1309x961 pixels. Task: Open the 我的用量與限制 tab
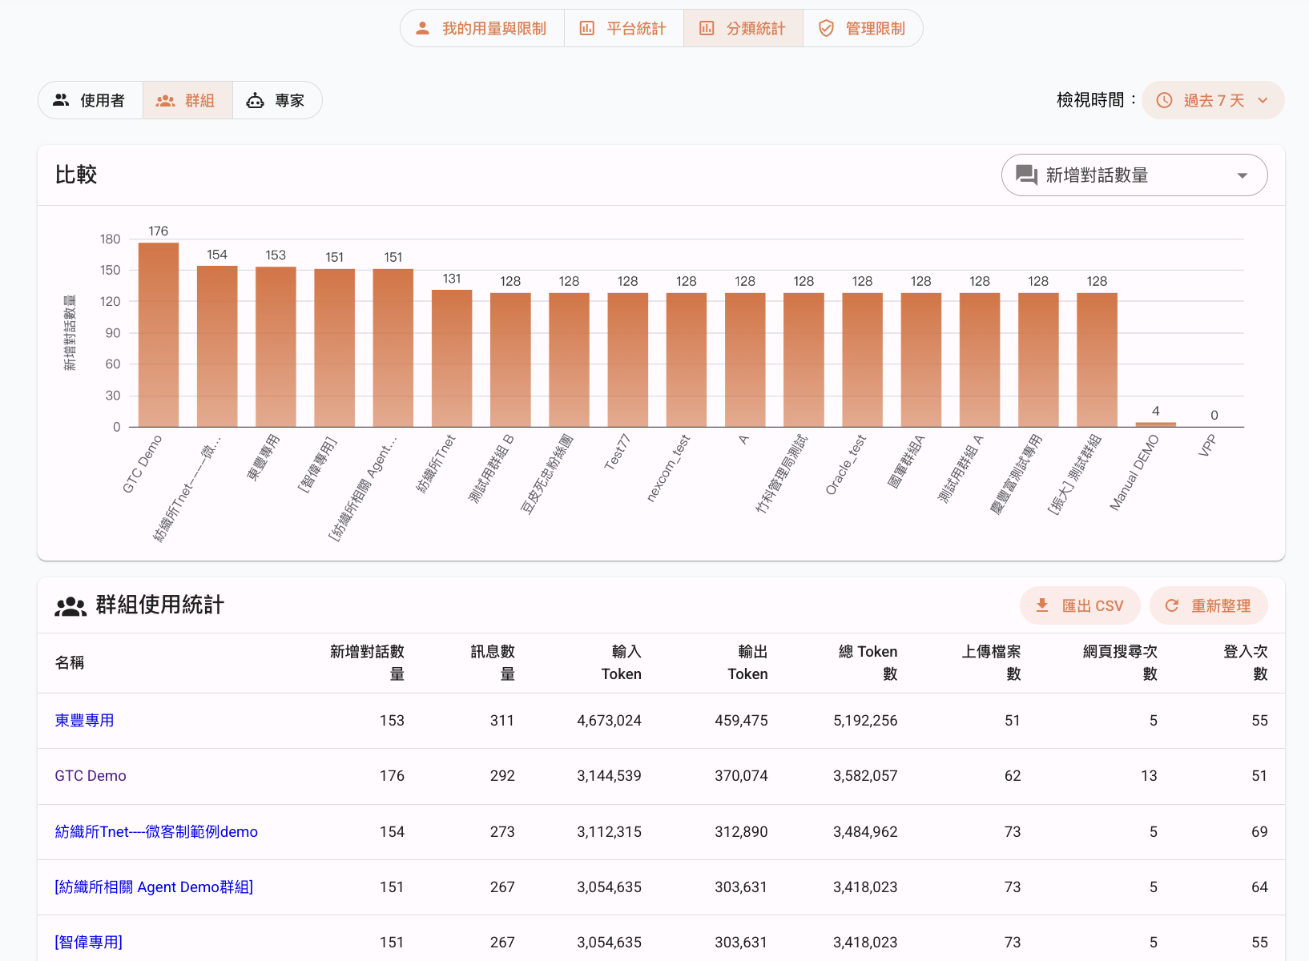pos(482,28)
